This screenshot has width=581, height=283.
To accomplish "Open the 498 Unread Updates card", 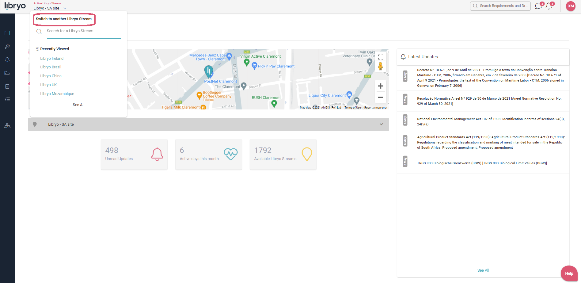I will [134, 154].
